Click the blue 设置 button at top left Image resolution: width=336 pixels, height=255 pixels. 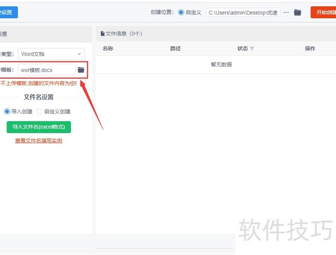8,12
